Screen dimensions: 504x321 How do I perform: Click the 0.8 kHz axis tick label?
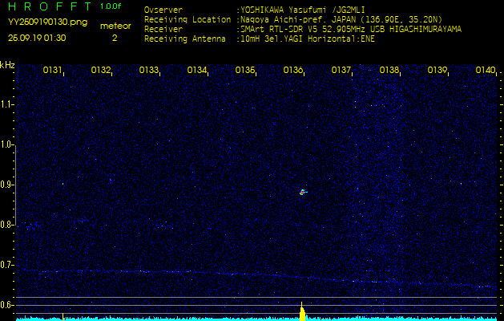6,225
